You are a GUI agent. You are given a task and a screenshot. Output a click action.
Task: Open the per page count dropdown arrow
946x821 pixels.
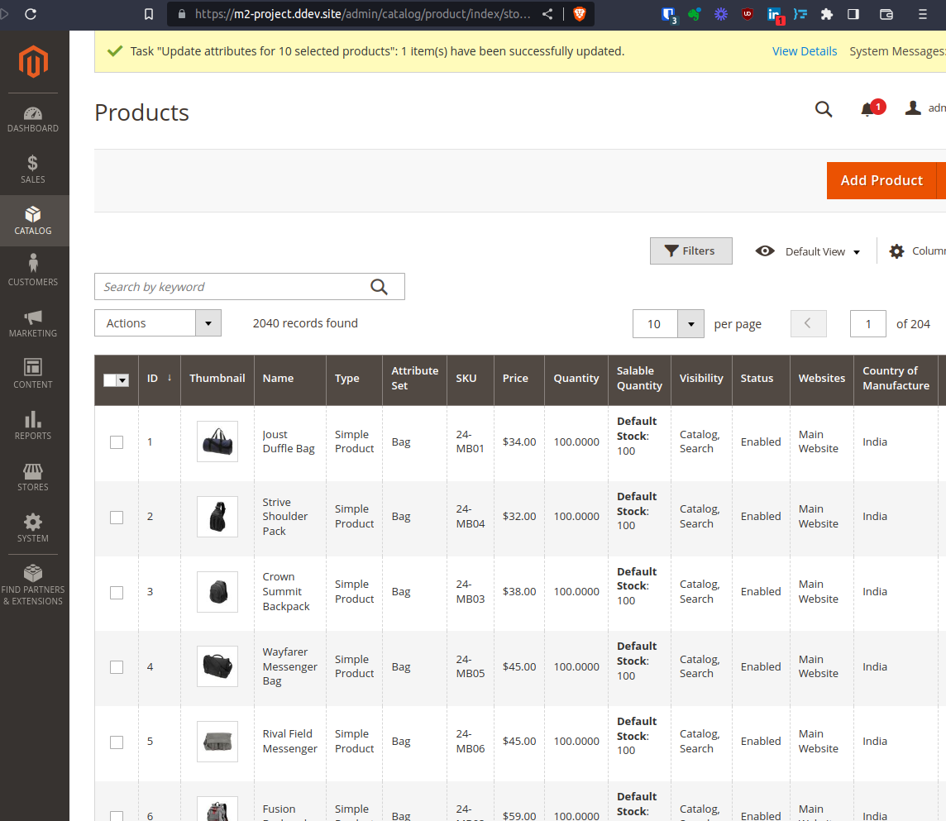pyautogui.click(x=690, y=324)
